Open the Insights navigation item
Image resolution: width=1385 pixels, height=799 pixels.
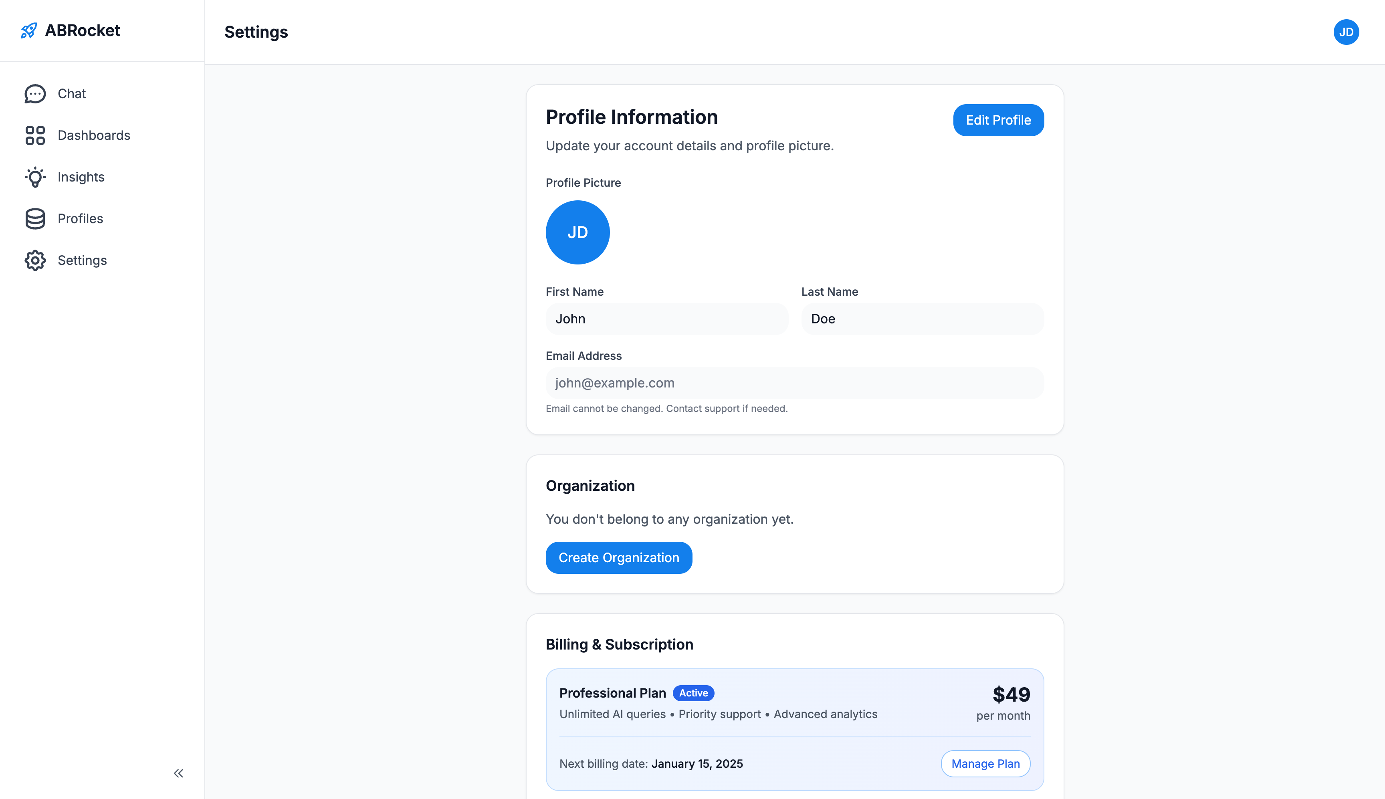click(81, 177)
